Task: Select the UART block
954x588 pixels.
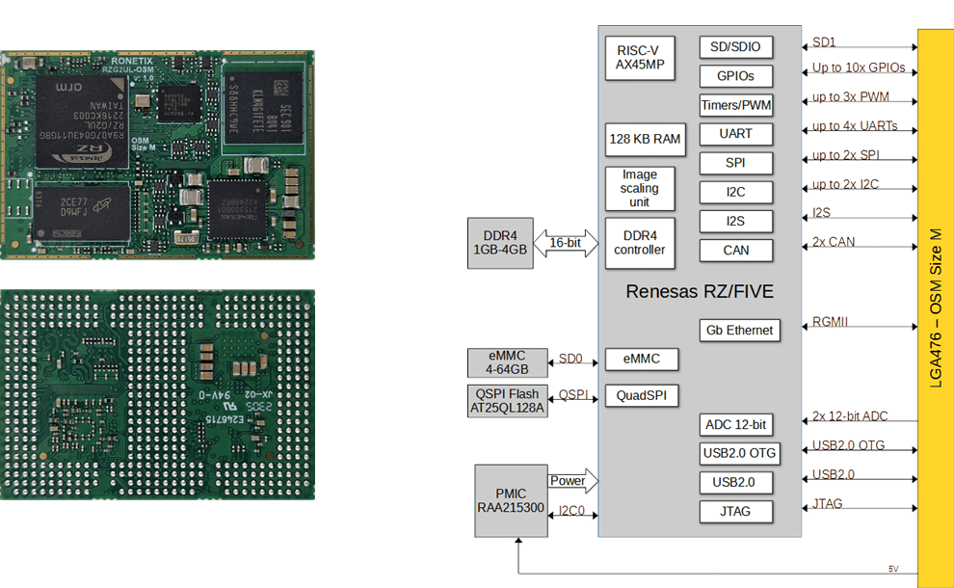Action: (x=735, y=134)
